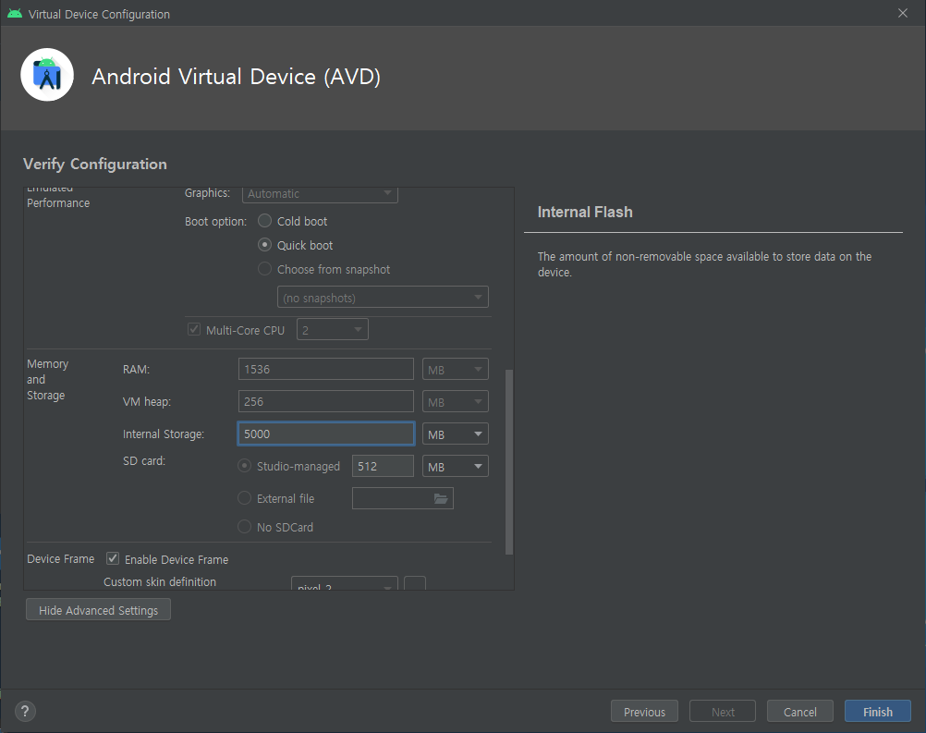Open Graphics Automatic dropdown
926x733 pixels.
pyautogui.click(x=320, y=194)
